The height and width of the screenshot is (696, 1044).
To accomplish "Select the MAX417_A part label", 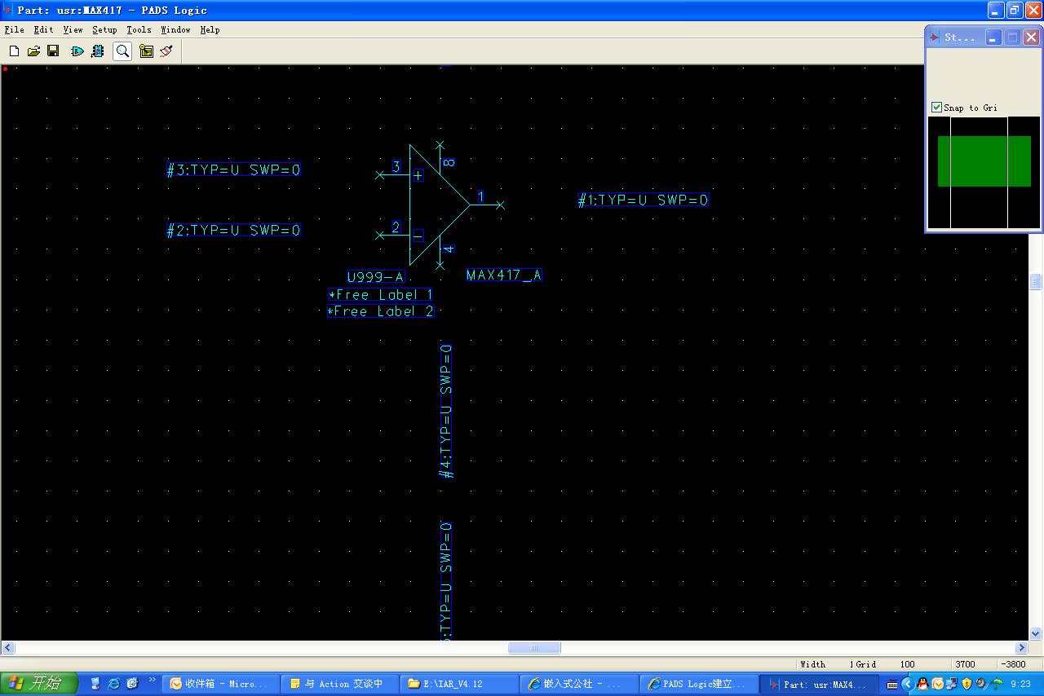I will coord(503,275).
